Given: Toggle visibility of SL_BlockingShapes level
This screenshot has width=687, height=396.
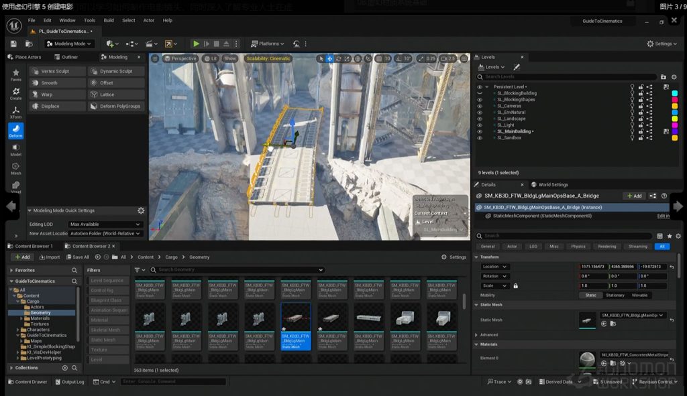Looking at the screenshot, I should tap(479, 100).
